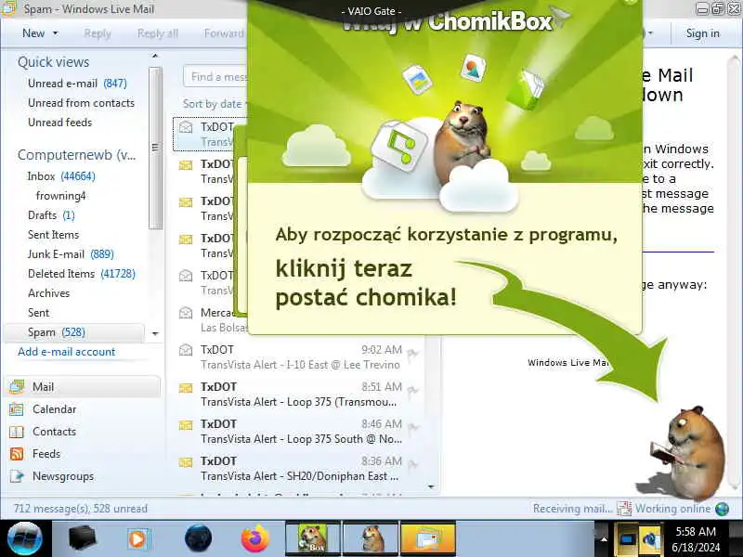Open Unread e-mail quick view
Screen dimensions: 743x557
coord(77,84)
